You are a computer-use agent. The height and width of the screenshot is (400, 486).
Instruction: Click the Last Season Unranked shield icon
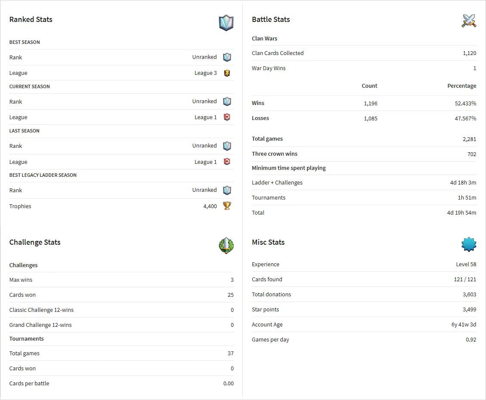coord(227,146)
